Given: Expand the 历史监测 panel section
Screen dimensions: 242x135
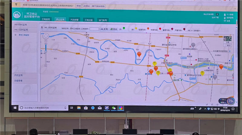Looking at the screenshot, I should [19, 74].
